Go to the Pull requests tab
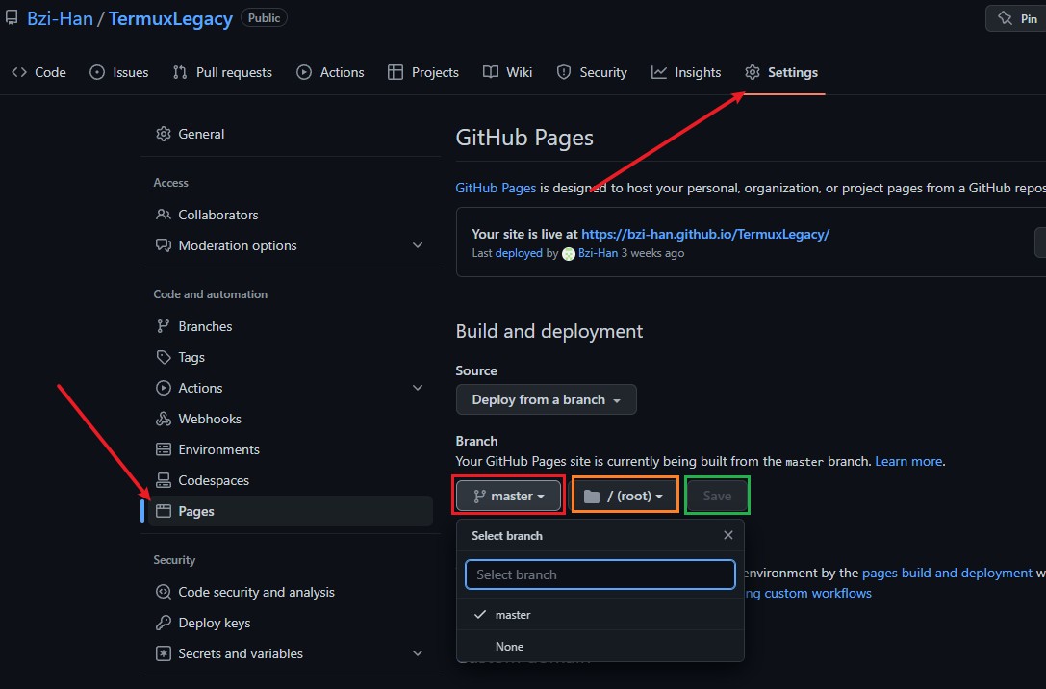 coord(222,72)
